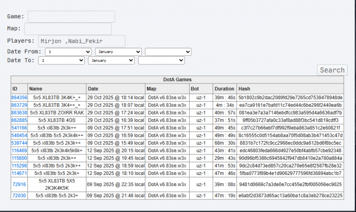Viewport: 356px width, 212px height.
Task: Click date 29 Oct 2025 @ 17:24 local
Action: [x=115, y=113]
